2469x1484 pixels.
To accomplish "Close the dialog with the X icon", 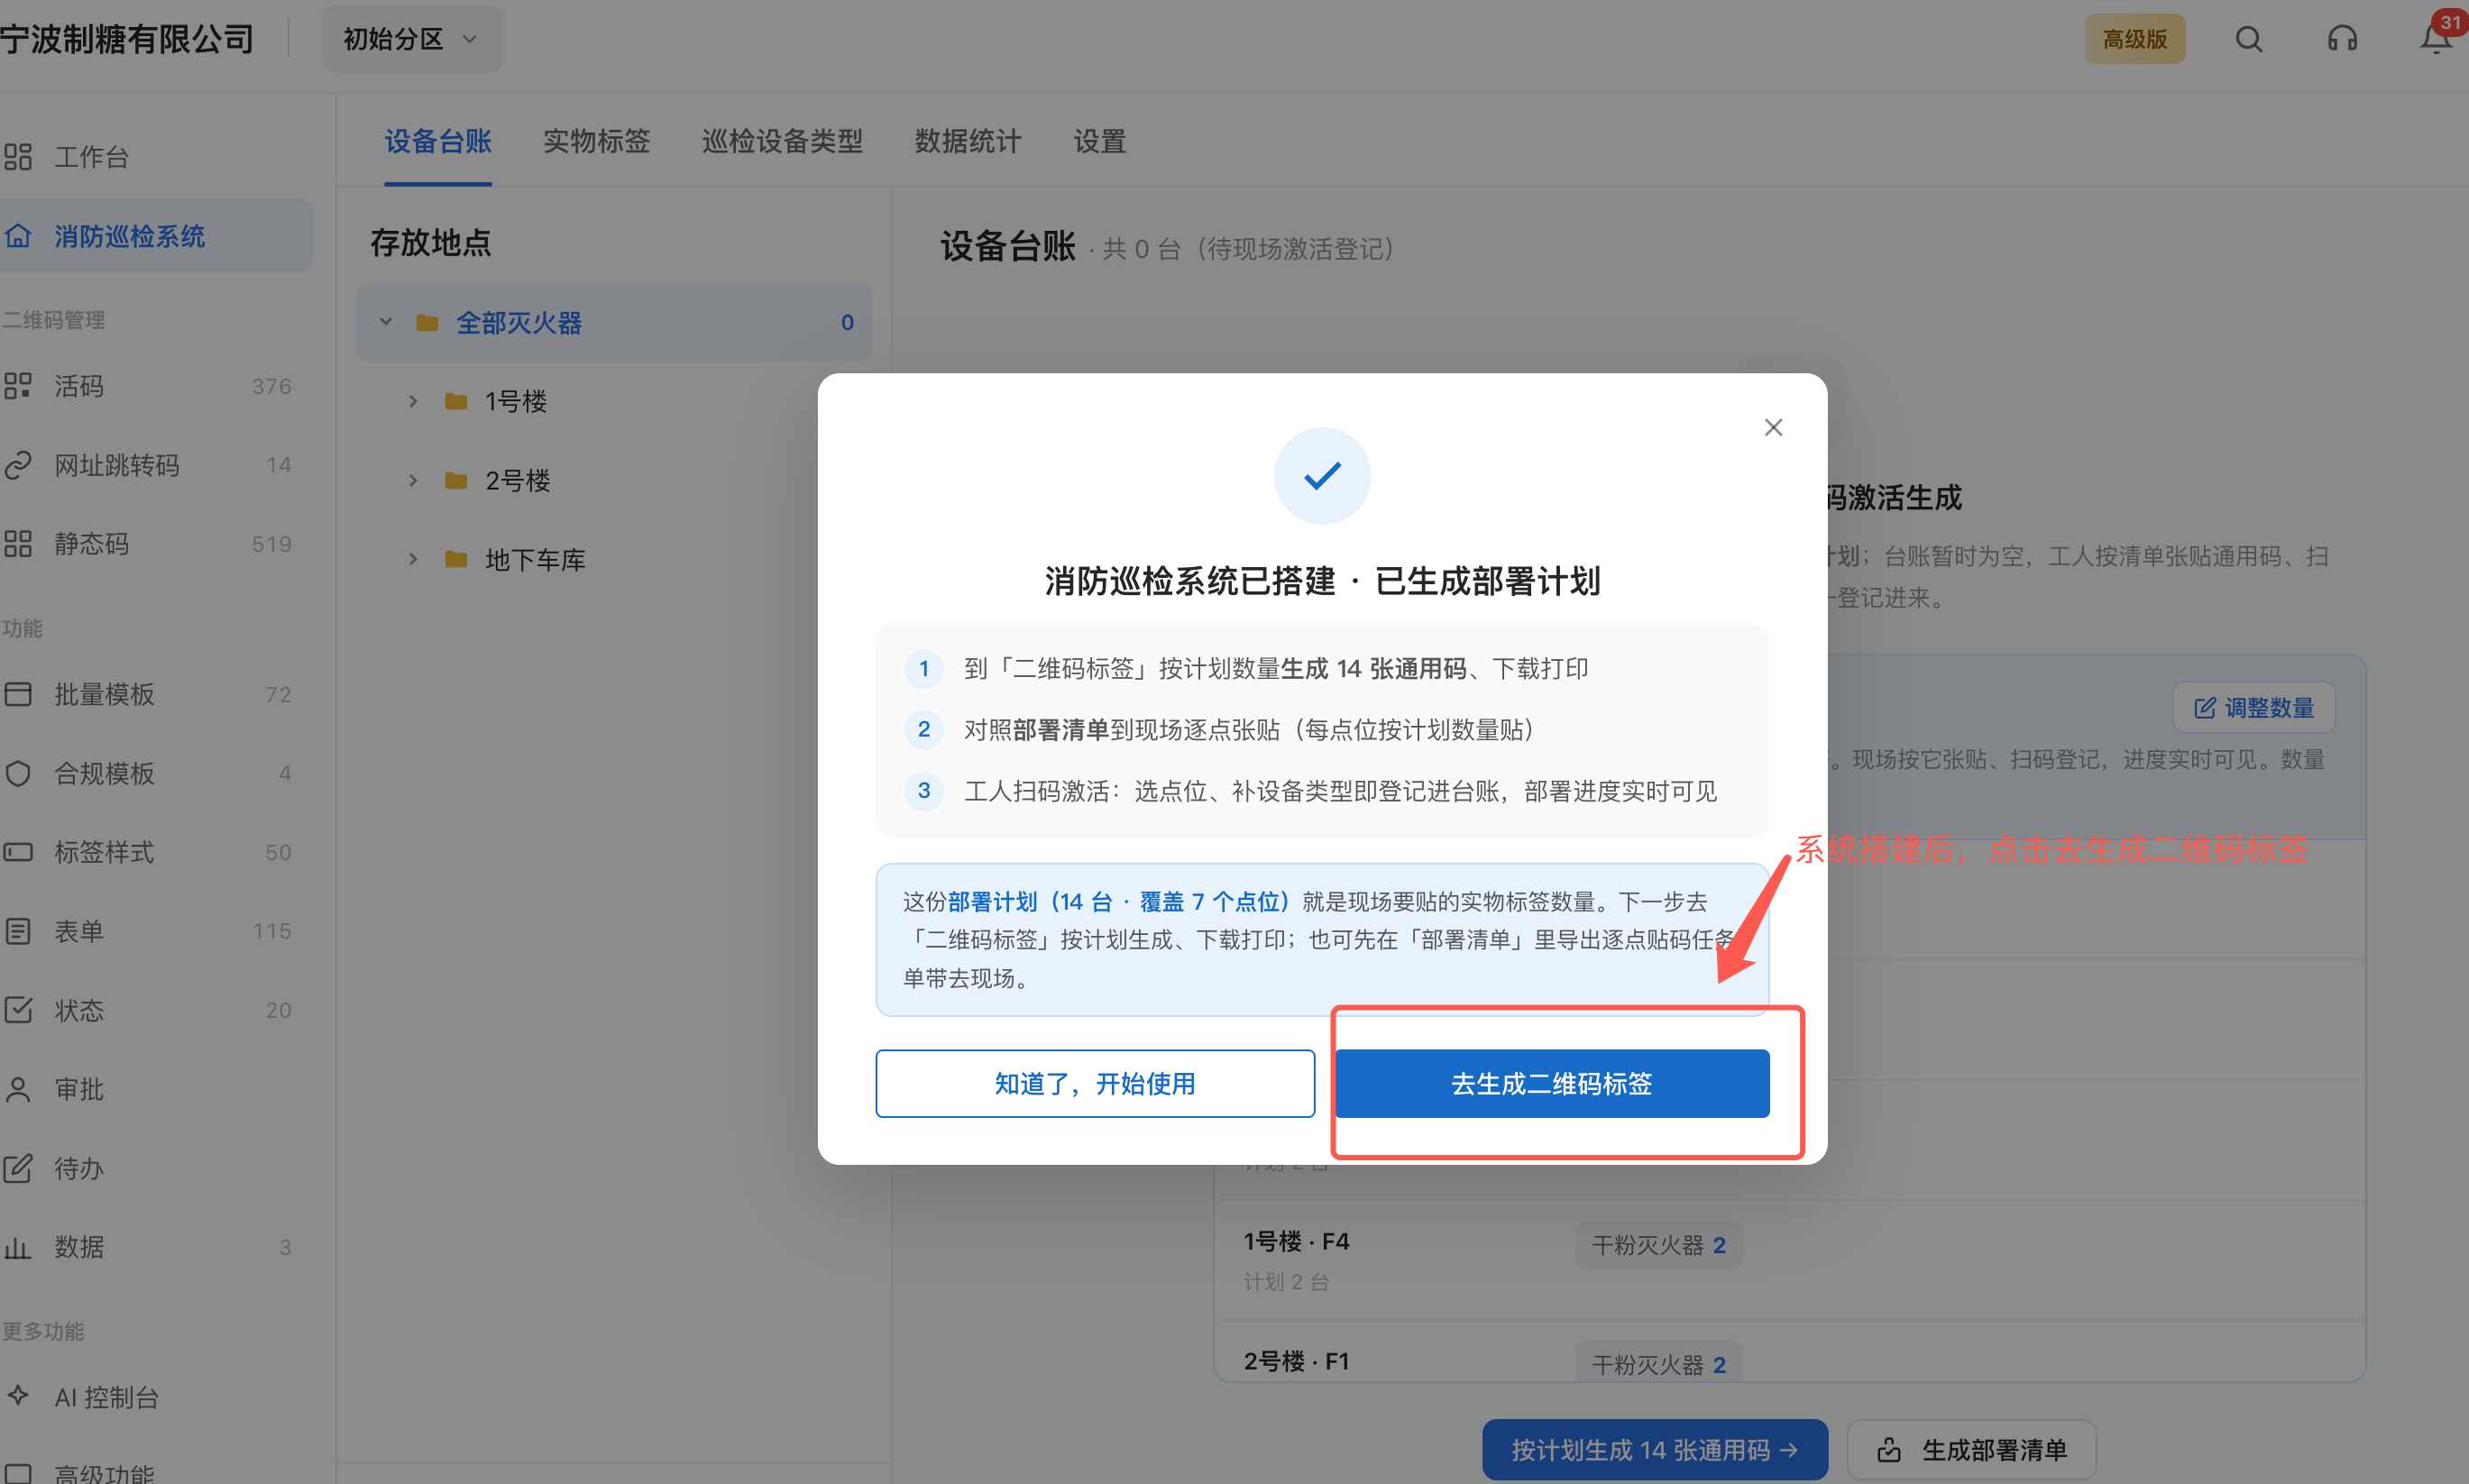I will click(1773, 427).
